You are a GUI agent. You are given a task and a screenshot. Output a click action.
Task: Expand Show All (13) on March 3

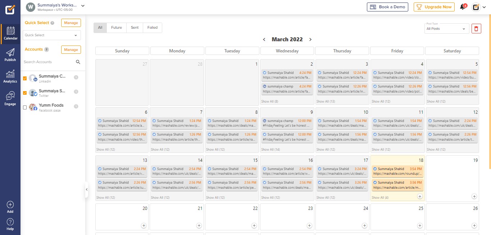pyautogui.click(x=326, y=102)
